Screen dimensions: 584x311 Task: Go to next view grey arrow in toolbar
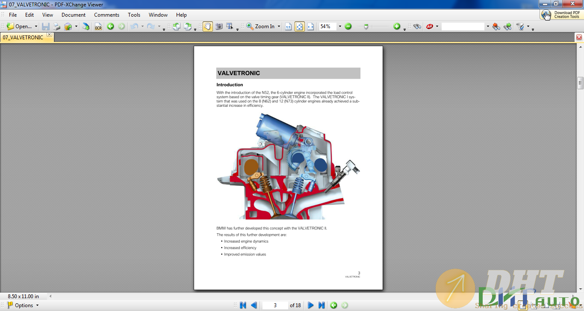click(x=121, y=26)
